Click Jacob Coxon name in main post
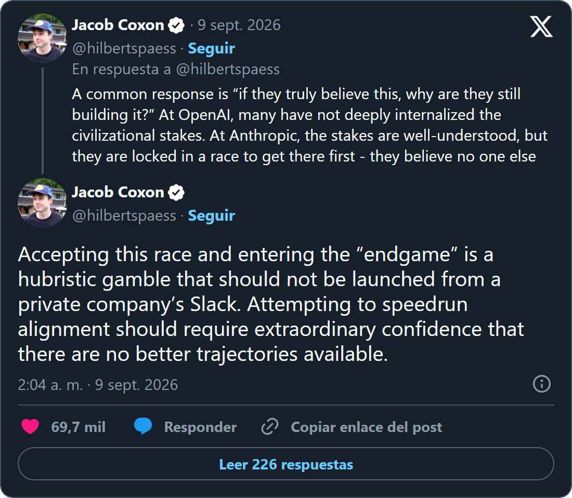Viewport: 572px width, 498px height. click(118, 192)
